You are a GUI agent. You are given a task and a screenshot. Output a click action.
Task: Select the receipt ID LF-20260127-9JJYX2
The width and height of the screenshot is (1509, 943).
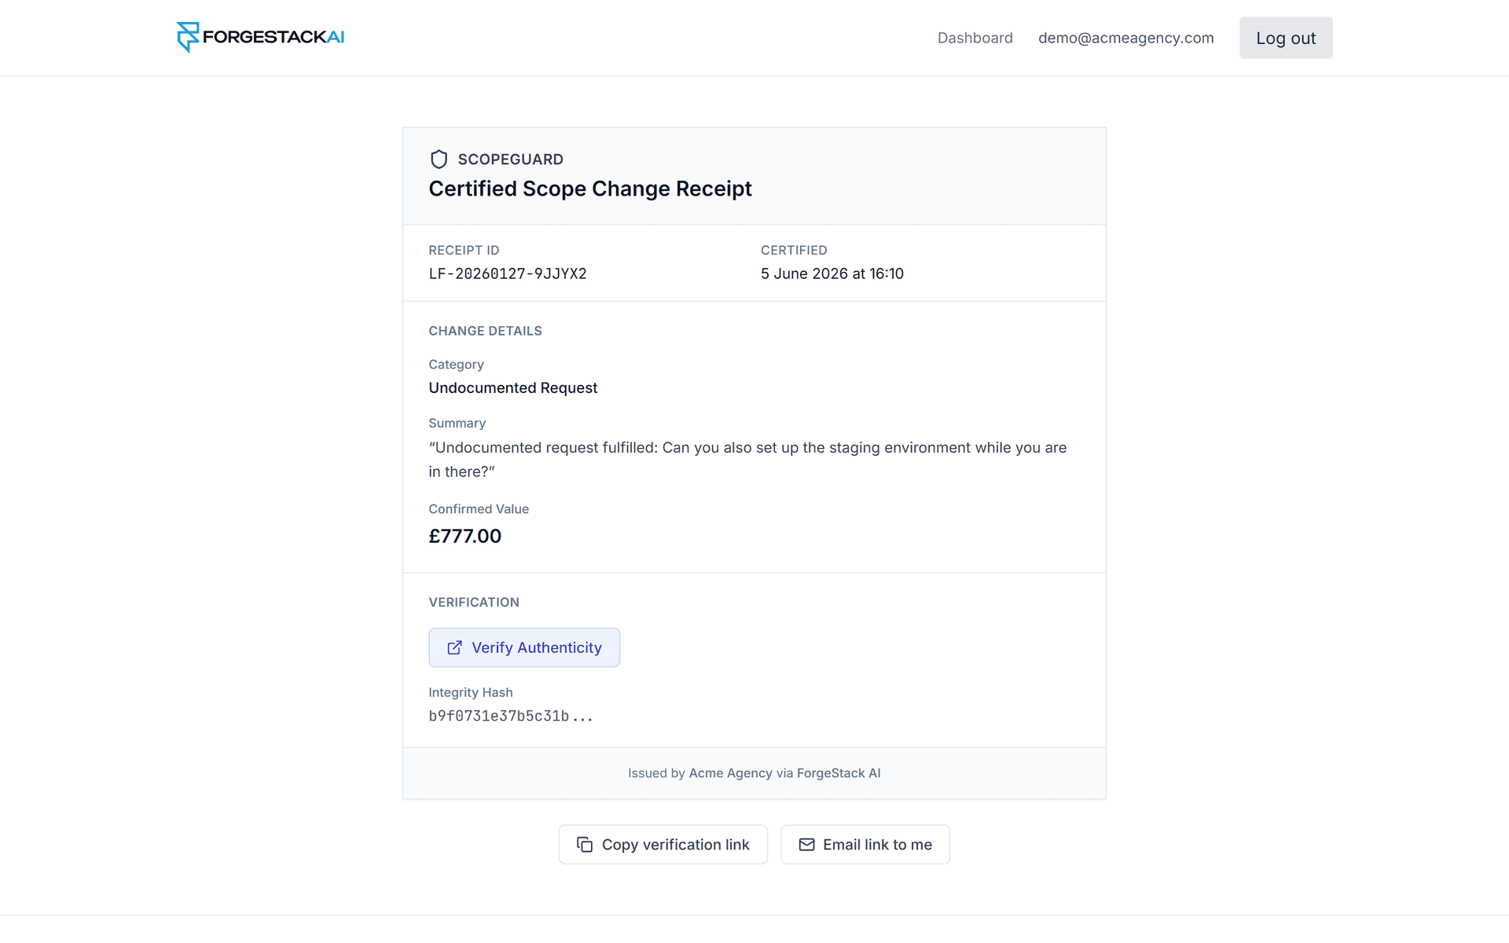coord(508,274)
